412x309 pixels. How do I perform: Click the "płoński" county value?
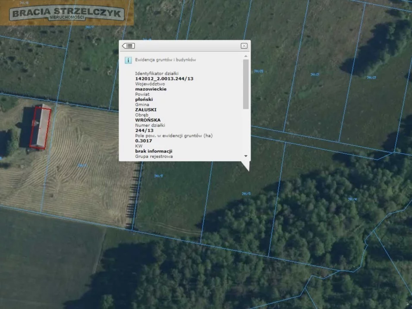144,99
